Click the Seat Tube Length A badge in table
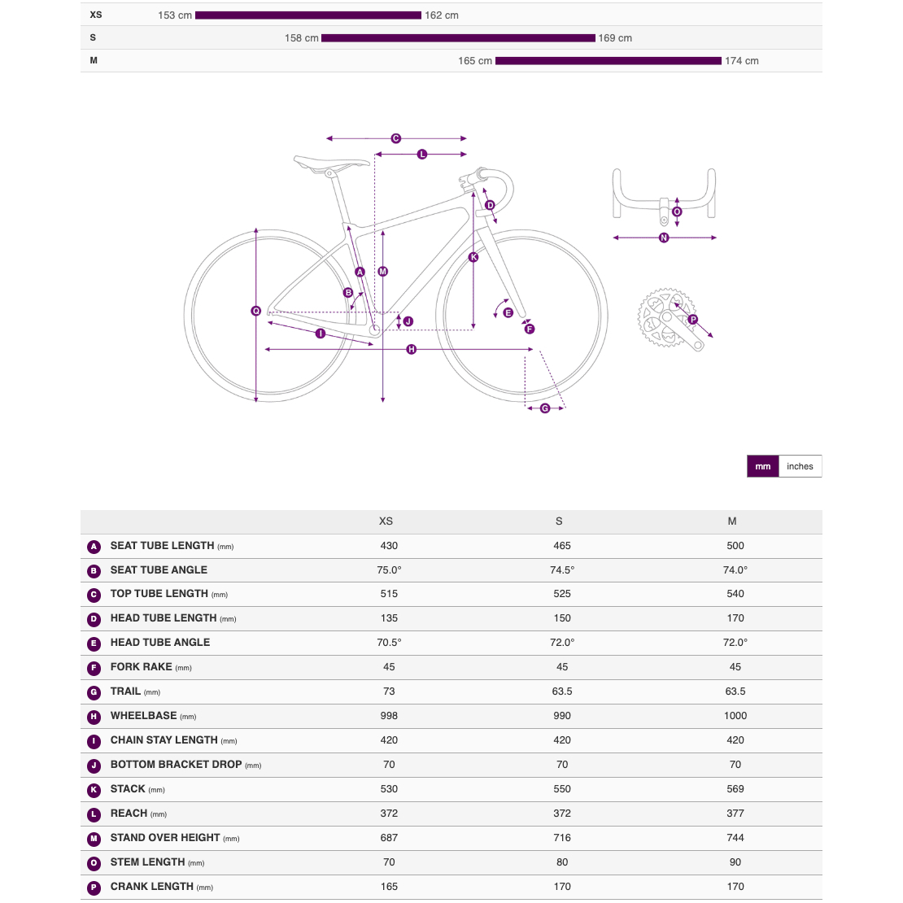The image size is (903, 903). (94, 547)
